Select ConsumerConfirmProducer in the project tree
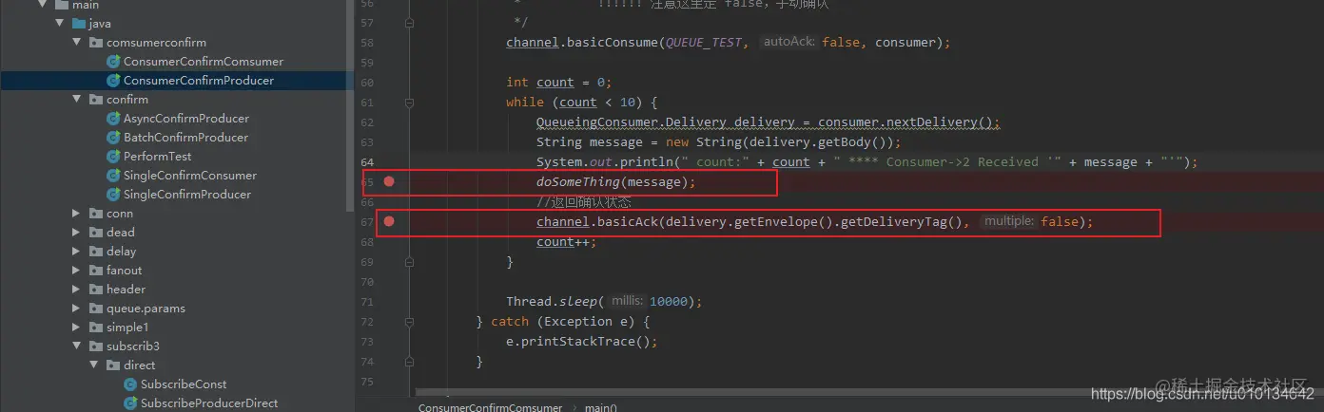 point(198,81)
